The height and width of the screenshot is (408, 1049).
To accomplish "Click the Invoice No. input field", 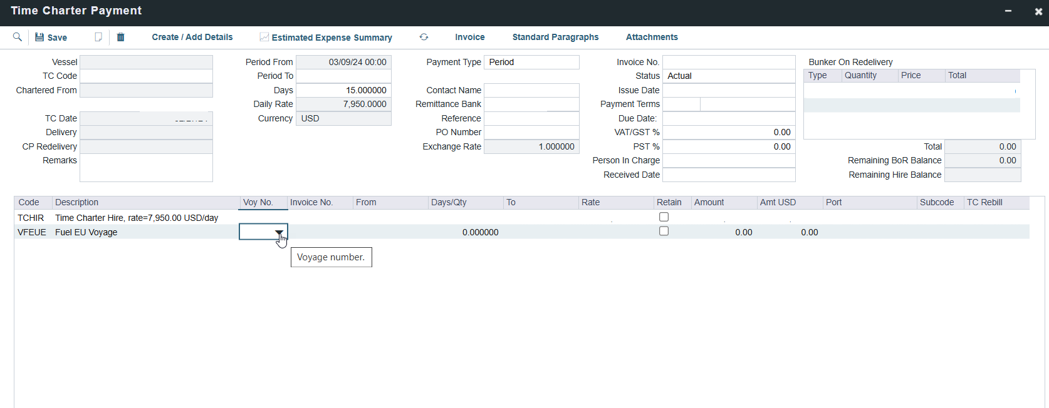I will (728, 62).
